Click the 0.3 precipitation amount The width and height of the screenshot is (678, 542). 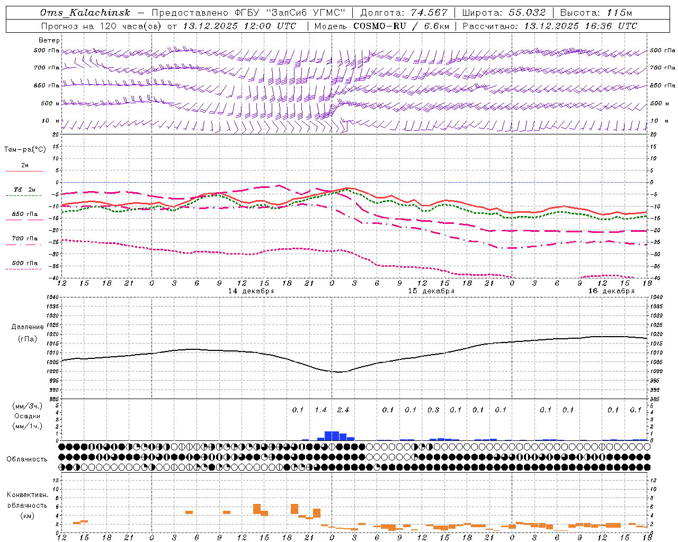[x=433, y=410]
